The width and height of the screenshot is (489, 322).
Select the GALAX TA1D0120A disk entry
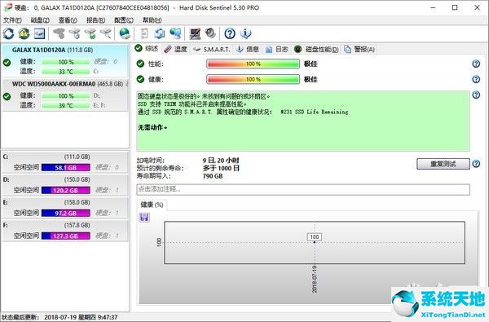click(65, 60)
